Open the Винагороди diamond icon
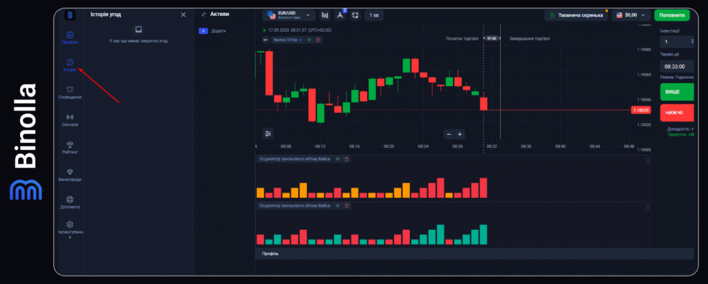 (70, 173)
